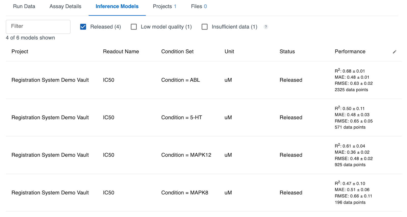Sort by the Readout Name column header
Viewport: 407px width, 217px height.
coord(121,51)
